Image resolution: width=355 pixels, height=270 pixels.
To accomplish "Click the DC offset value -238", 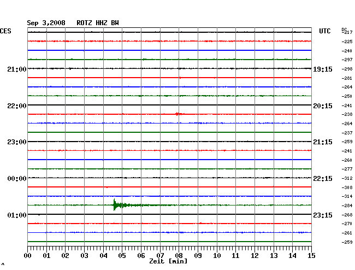I will [x=347, y=114].
